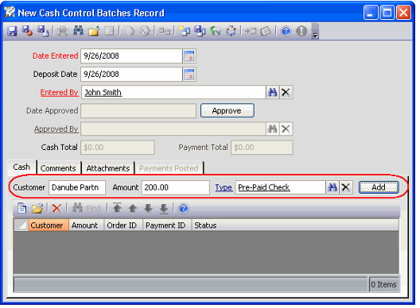Click grid select-all corner cell

(21, 225)
